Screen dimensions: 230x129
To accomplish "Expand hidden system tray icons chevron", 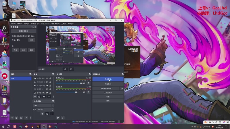I will [x=192, y=126].
